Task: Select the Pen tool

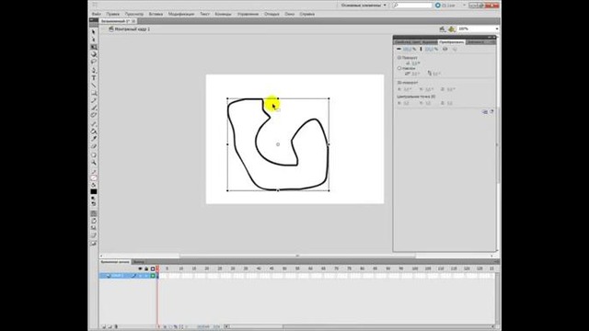Action: (94, 71)
